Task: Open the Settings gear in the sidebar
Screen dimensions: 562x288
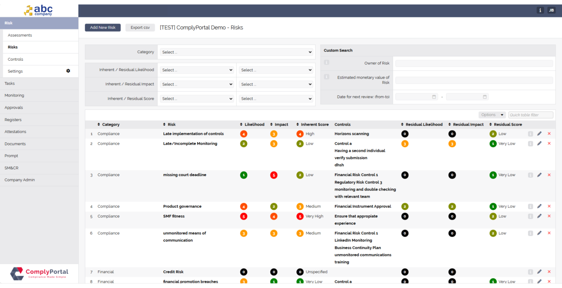Action: 68,71
